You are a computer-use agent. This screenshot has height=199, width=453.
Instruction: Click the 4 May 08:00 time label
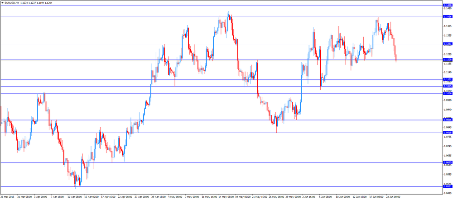click(175, 197)
